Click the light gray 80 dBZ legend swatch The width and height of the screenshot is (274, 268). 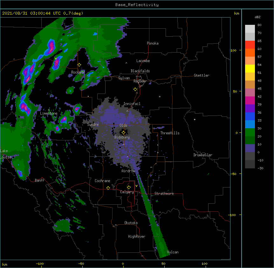(x=250, y=29)
